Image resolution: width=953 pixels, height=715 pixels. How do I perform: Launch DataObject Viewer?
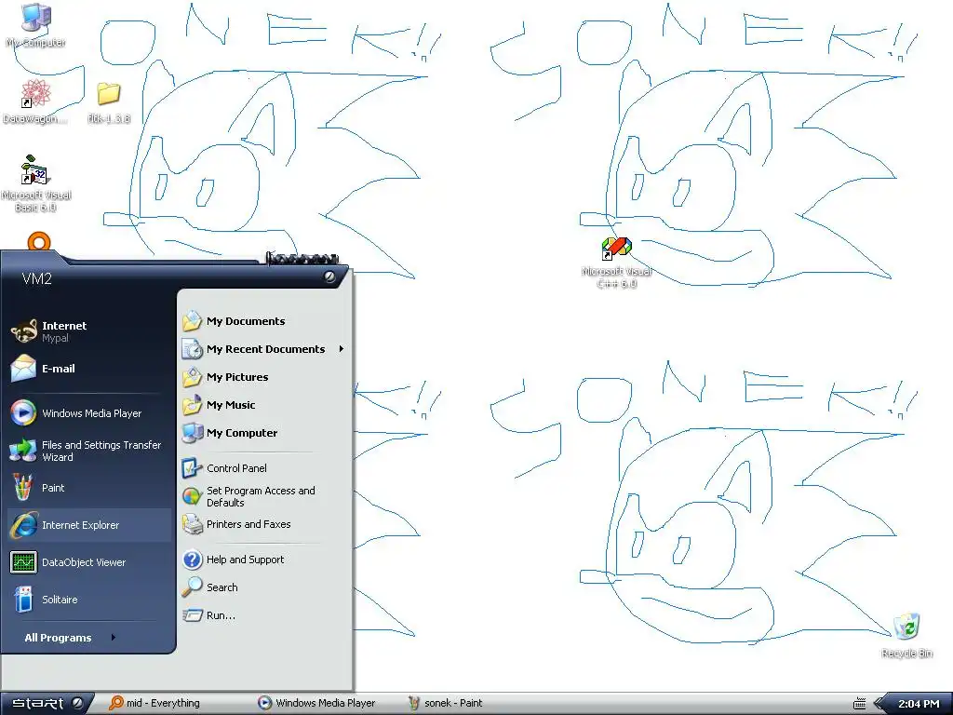tap(88, 562)
